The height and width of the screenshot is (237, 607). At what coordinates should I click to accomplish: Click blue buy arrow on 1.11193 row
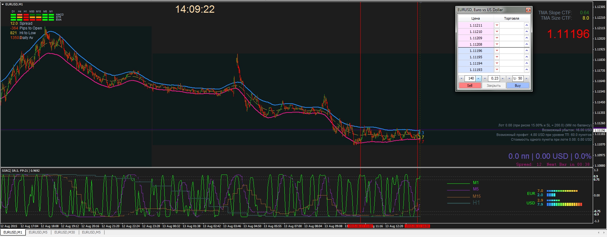(x=527, y=70)
